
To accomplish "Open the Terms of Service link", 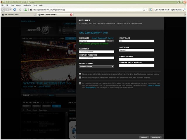I will pyautogui.click(x=154, y=85).
